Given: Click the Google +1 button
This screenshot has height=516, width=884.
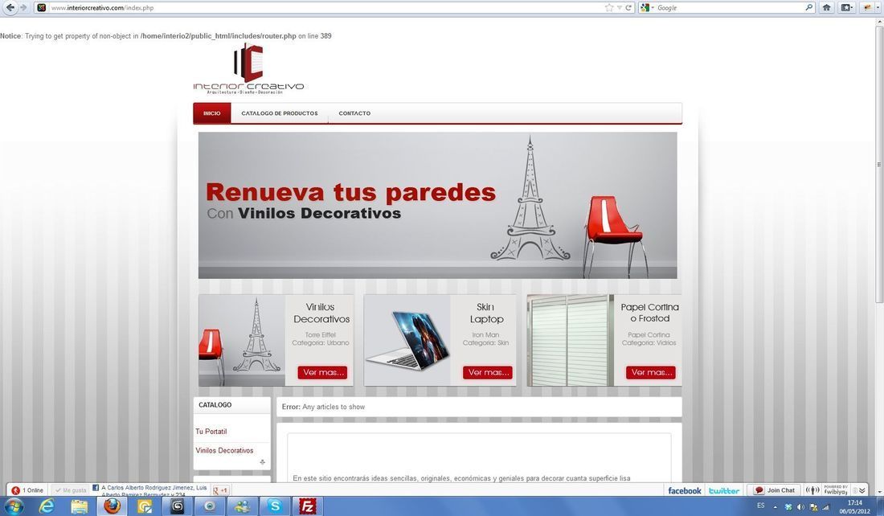Looking at the screenshot, I should [x=220, y=490].
